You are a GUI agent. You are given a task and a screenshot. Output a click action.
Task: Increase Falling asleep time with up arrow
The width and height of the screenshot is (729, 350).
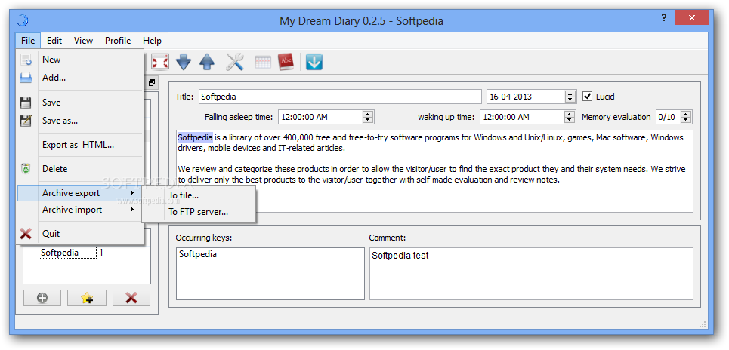click(x=368, y=114)
